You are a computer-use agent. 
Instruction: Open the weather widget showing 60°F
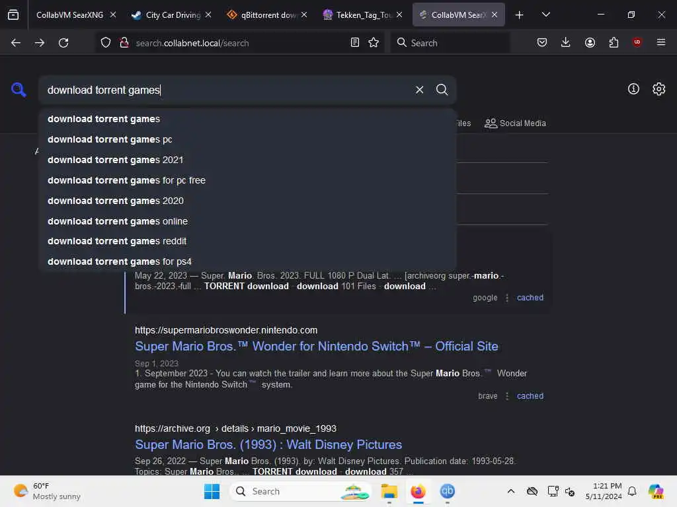[47, 491]
